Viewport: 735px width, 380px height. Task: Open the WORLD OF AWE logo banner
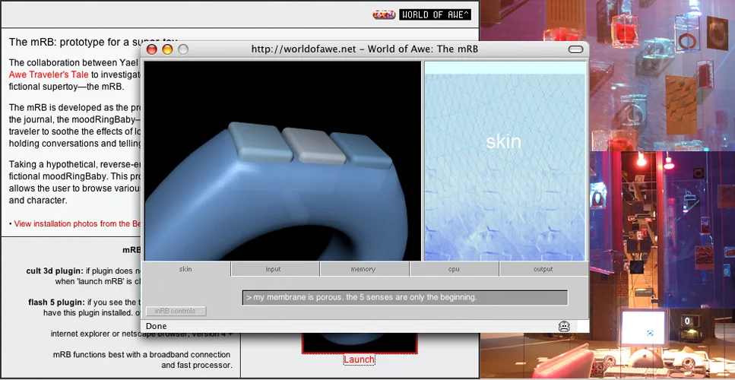(x=435, y=14)
